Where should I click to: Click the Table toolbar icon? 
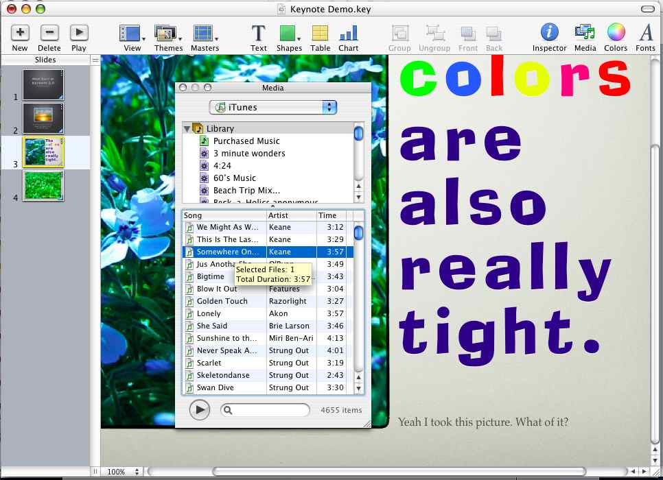point(320,33)
